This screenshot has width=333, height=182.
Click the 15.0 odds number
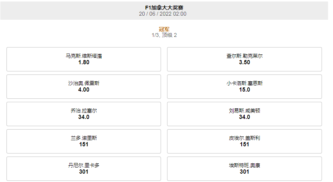click(x=244, y=90)
